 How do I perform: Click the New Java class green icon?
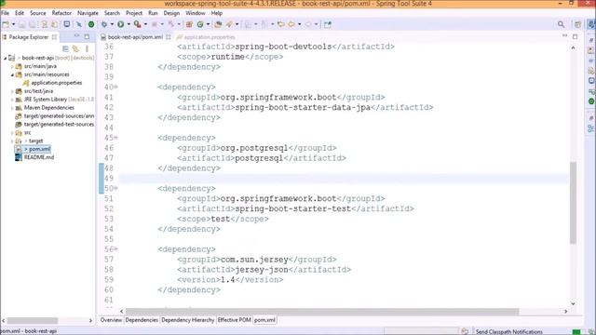click(200, 24)
